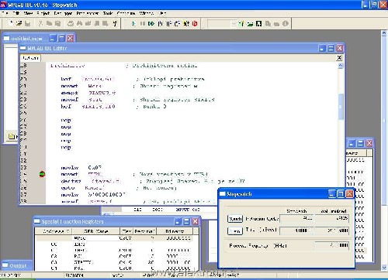Click the editor scrollbar up arrow
This screenshot has height=280, width=388.
341,66
